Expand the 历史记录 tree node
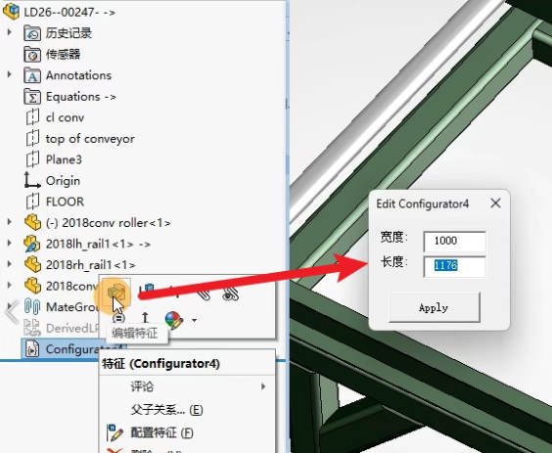Image resolution: width=552 pixels, height=453 pixels. point(10,32)
